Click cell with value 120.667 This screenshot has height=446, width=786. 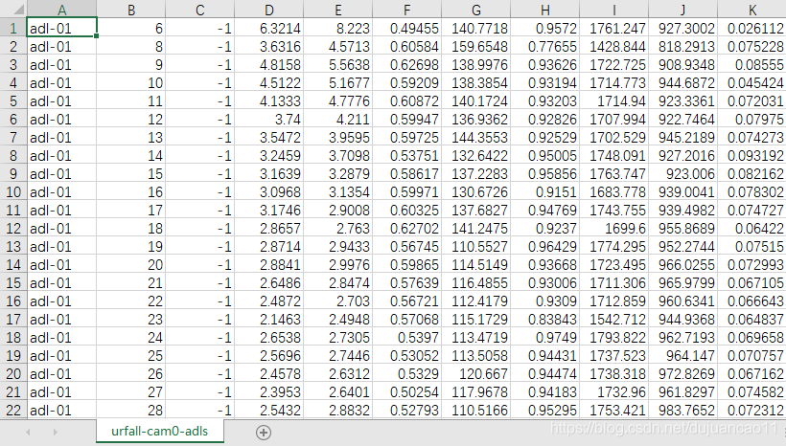pos(475,374)
